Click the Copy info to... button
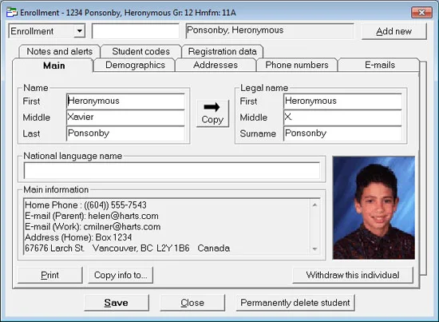439x322 pixels. point(121,275)
